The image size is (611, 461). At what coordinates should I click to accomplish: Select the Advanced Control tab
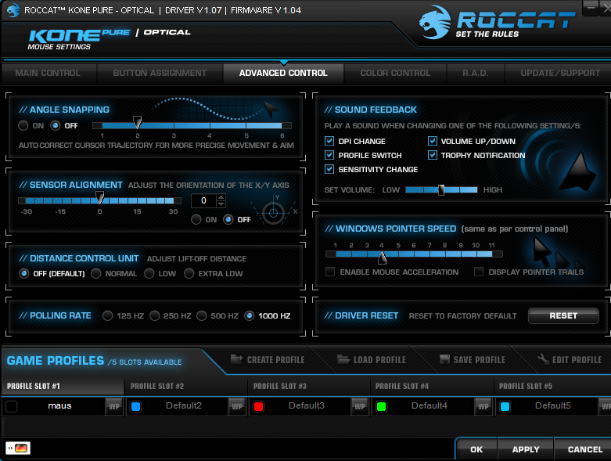click(283, 74)
